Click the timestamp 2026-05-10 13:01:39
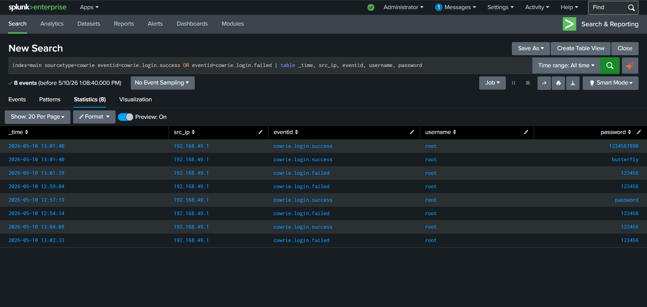 pyautogui.click(x=36, y=173)
